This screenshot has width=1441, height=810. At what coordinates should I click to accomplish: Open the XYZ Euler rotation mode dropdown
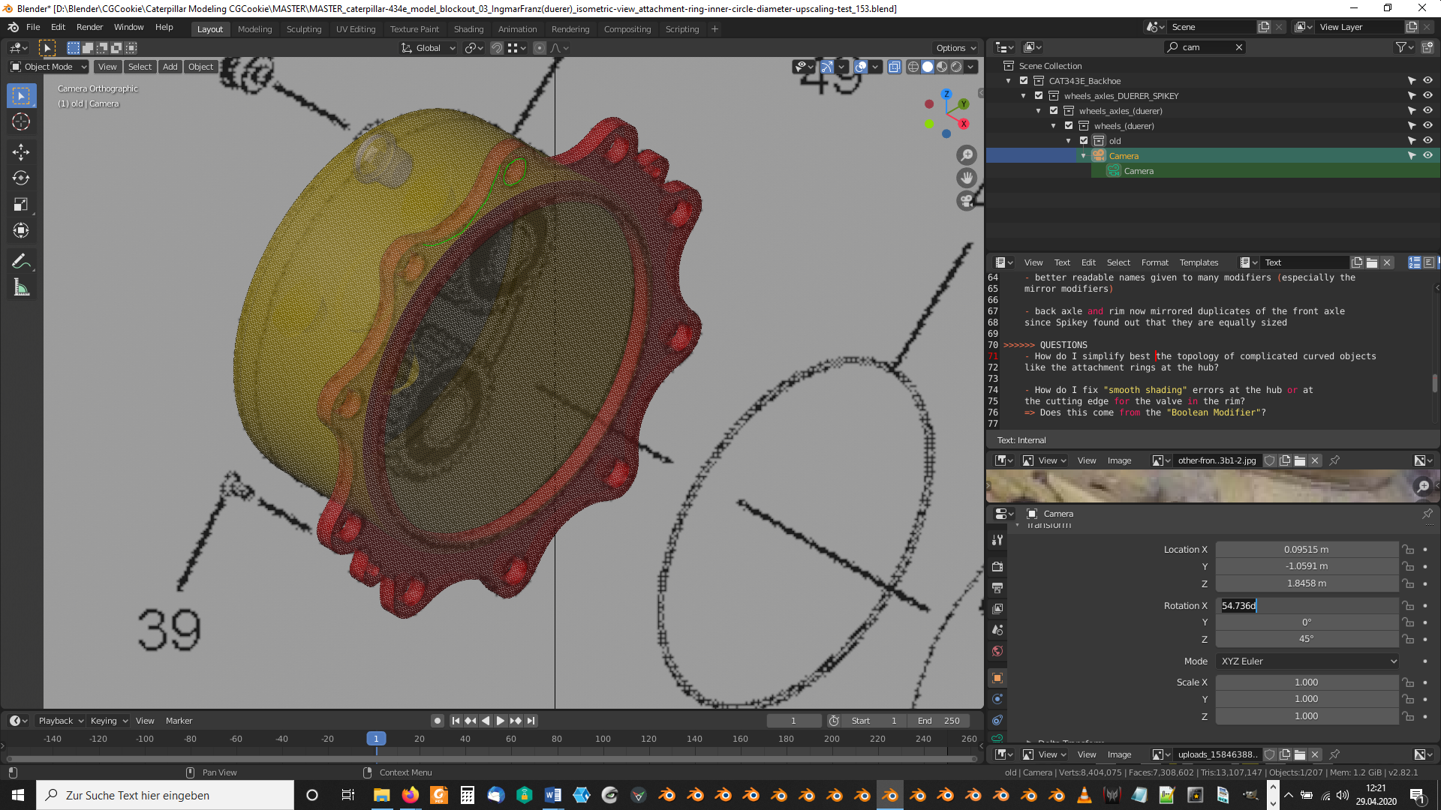[x=1307, y=661]
